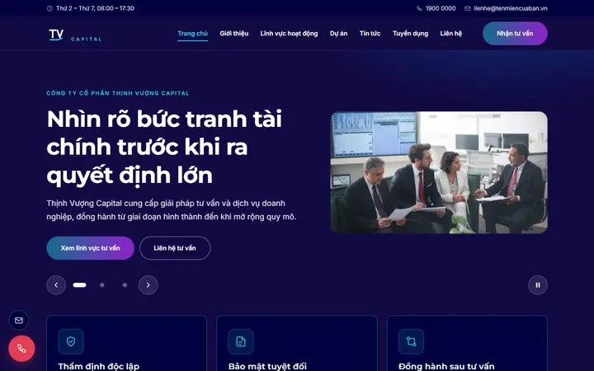Image resolution: width=594 pixels, height=371 pixels.
Task: Advance to next slide with right arrow
Action: (148, 285)
